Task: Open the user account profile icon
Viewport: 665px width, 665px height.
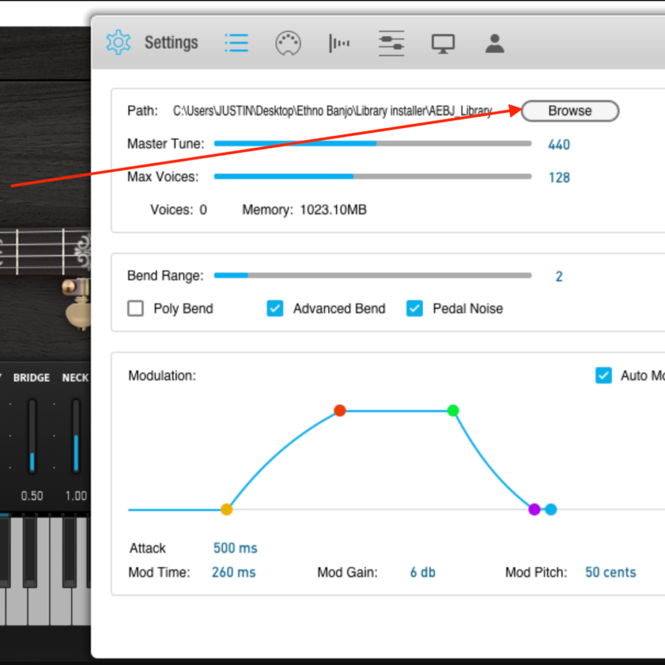Action: pos(495,44)
